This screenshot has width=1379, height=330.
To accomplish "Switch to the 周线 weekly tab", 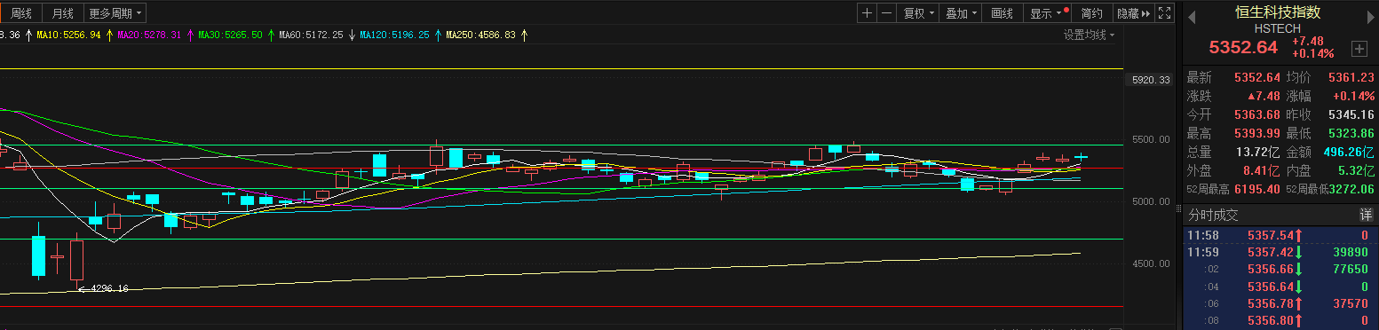I will coord(20,13).
